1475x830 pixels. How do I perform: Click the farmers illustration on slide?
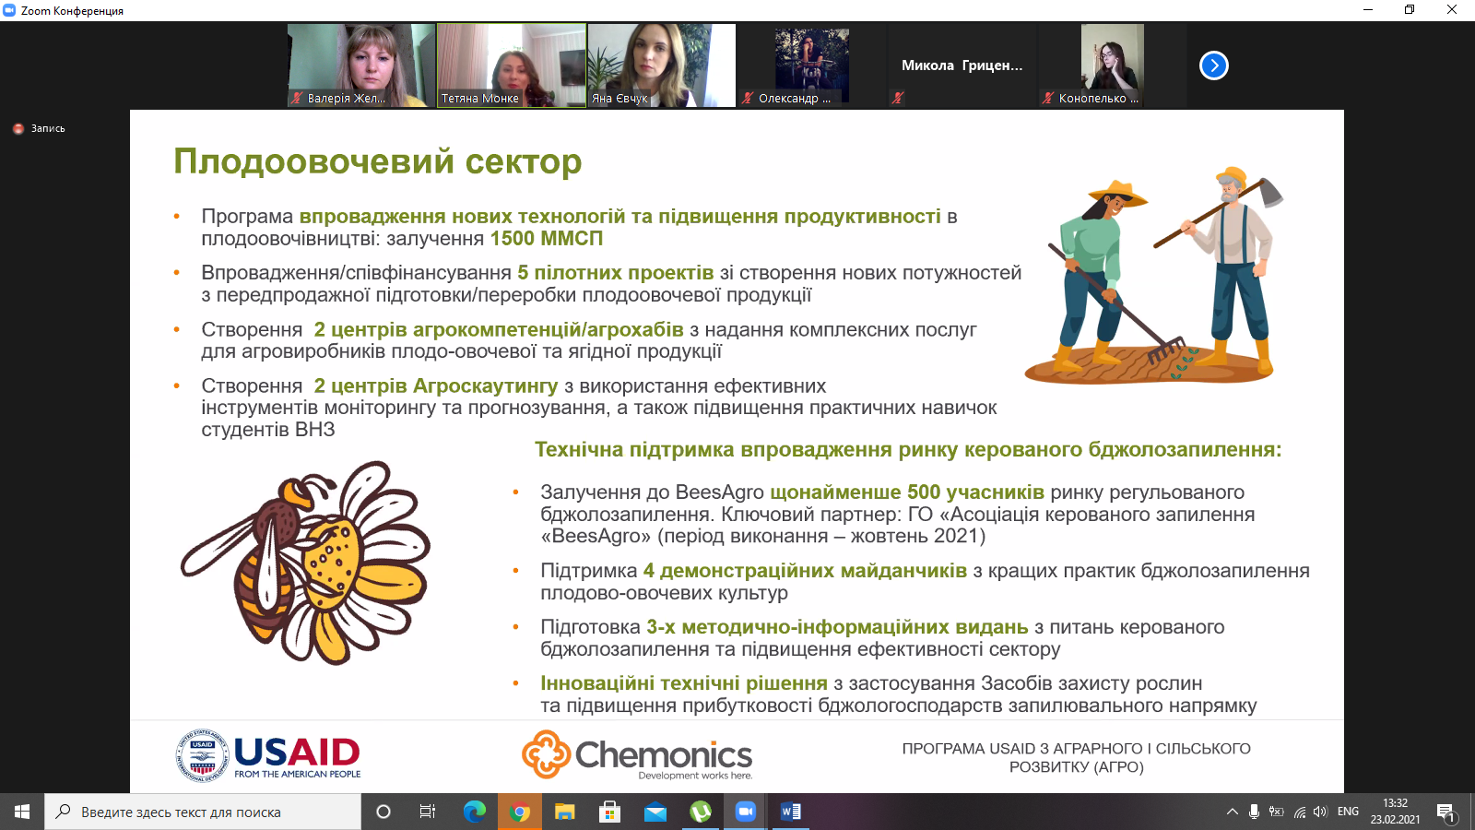(1154, 276)
